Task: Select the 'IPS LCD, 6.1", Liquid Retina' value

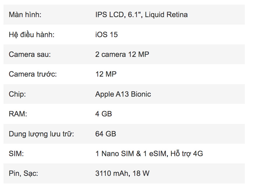Action: (141, 15)
